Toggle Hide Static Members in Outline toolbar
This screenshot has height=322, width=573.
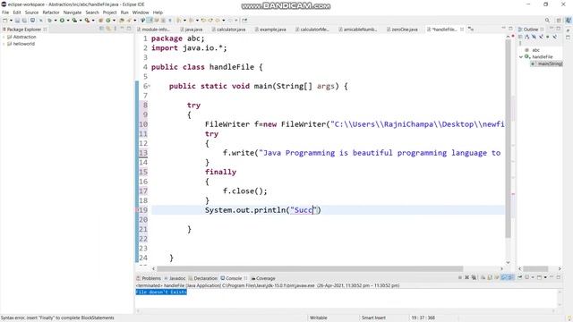point(541,37)
